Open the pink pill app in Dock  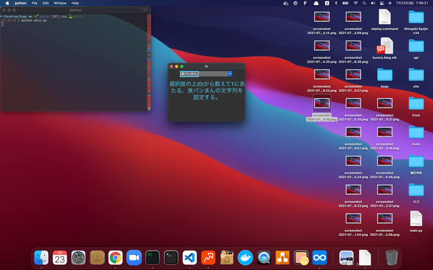coord(301,257)
